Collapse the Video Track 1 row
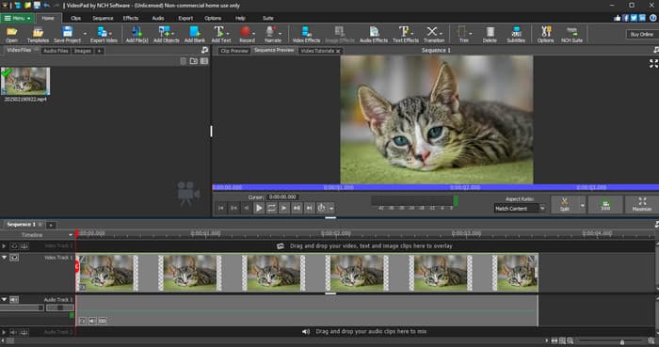Screen dimensions: 659x347 click(x=4, y=258)
